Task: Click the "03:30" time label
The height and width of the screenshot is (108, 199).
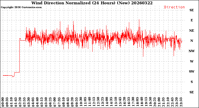Action: pyautogui.click(x=29, y=102)
